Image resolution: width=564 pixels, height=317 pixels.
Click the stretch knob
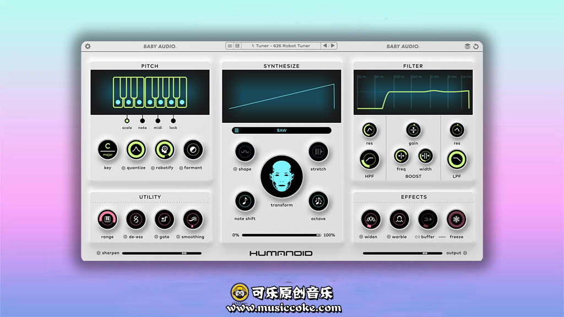[x=318, y=152]
